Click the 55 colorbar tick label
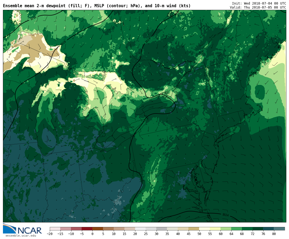Viewport: 289px width, 239px height. pyautogui.click(x=210, y=234)
